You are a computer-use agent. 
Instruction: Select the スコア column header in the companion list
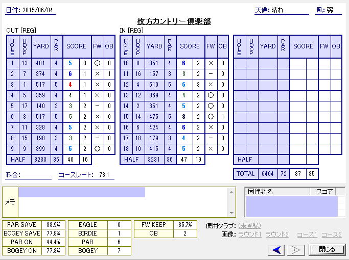point(323,191)
